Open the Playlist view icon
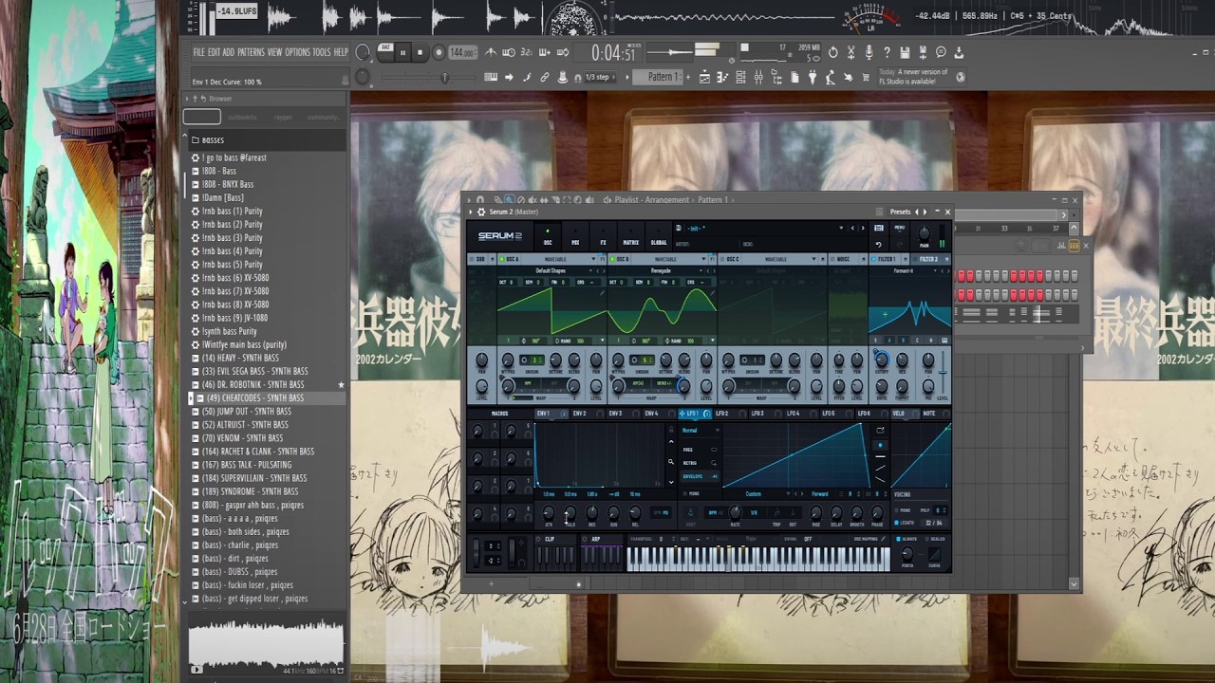 (704, 77)
